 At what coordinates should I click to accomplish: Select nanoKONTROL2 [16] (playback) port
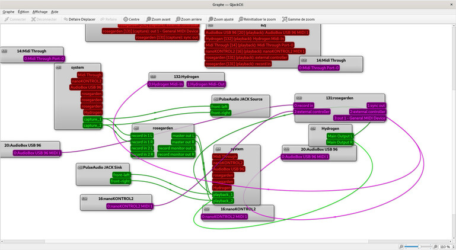(255, 52)
